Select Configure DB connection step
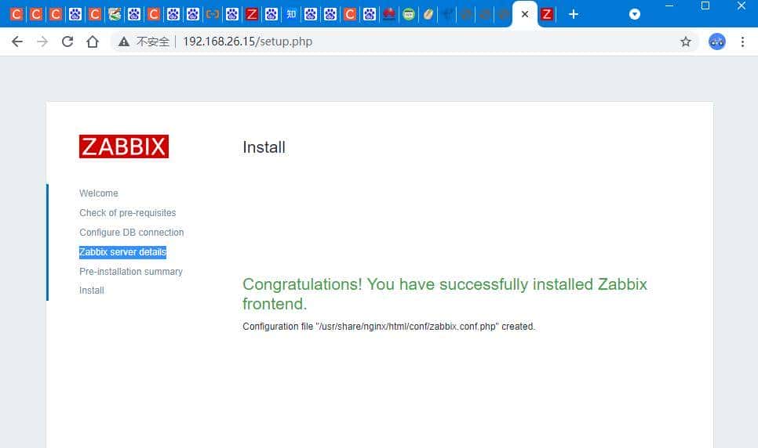The image size is (758, 448). (131, 233)
